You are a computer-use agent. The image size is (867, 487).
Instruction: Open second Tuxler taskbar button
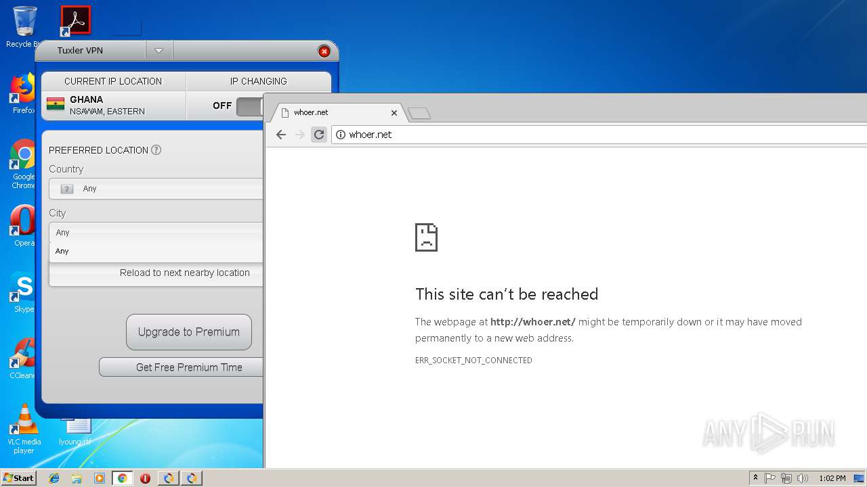[x=191, y=478]
